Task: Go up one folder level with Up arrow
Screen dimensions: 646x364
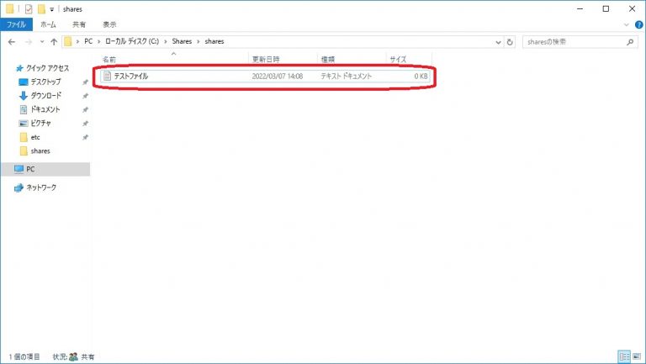Action: [54, 41]
